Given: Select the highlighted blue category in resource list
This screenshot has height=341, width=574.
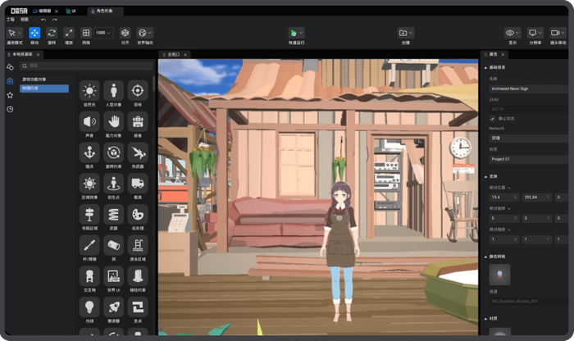Looking at the screenshot, I should click(x=44, y=88).
